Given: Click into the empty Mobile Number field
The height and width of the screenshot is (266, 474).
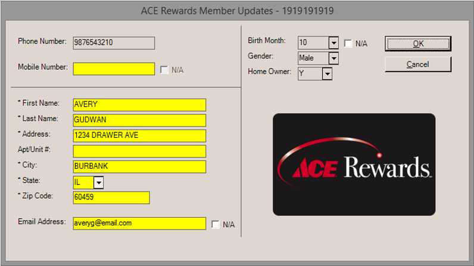Looking at the screenshot, I should [x=114, y=69].
